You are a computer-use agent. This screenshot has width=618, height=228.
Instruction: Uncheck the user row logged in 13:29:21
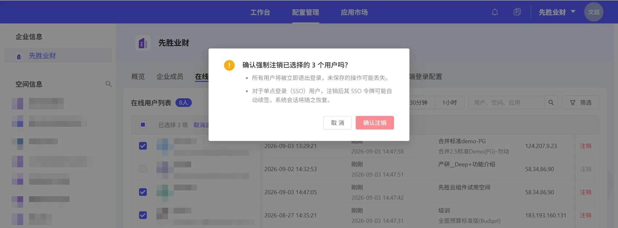[x=143, y=146]
